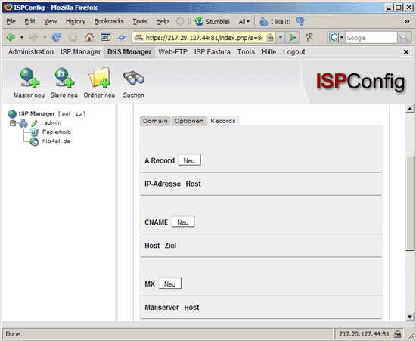
Task: Click the green Go arrow beside address bar
Action: [x=293, y=37]
